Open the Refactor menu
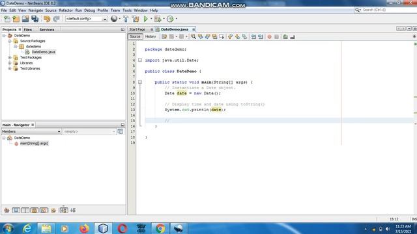This screenshot has height=234, width=417. [66, 10]
